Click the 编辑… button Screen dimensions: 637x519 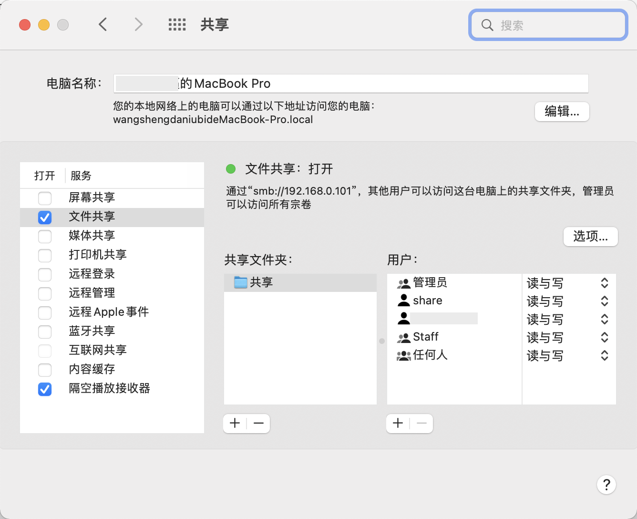562,112
